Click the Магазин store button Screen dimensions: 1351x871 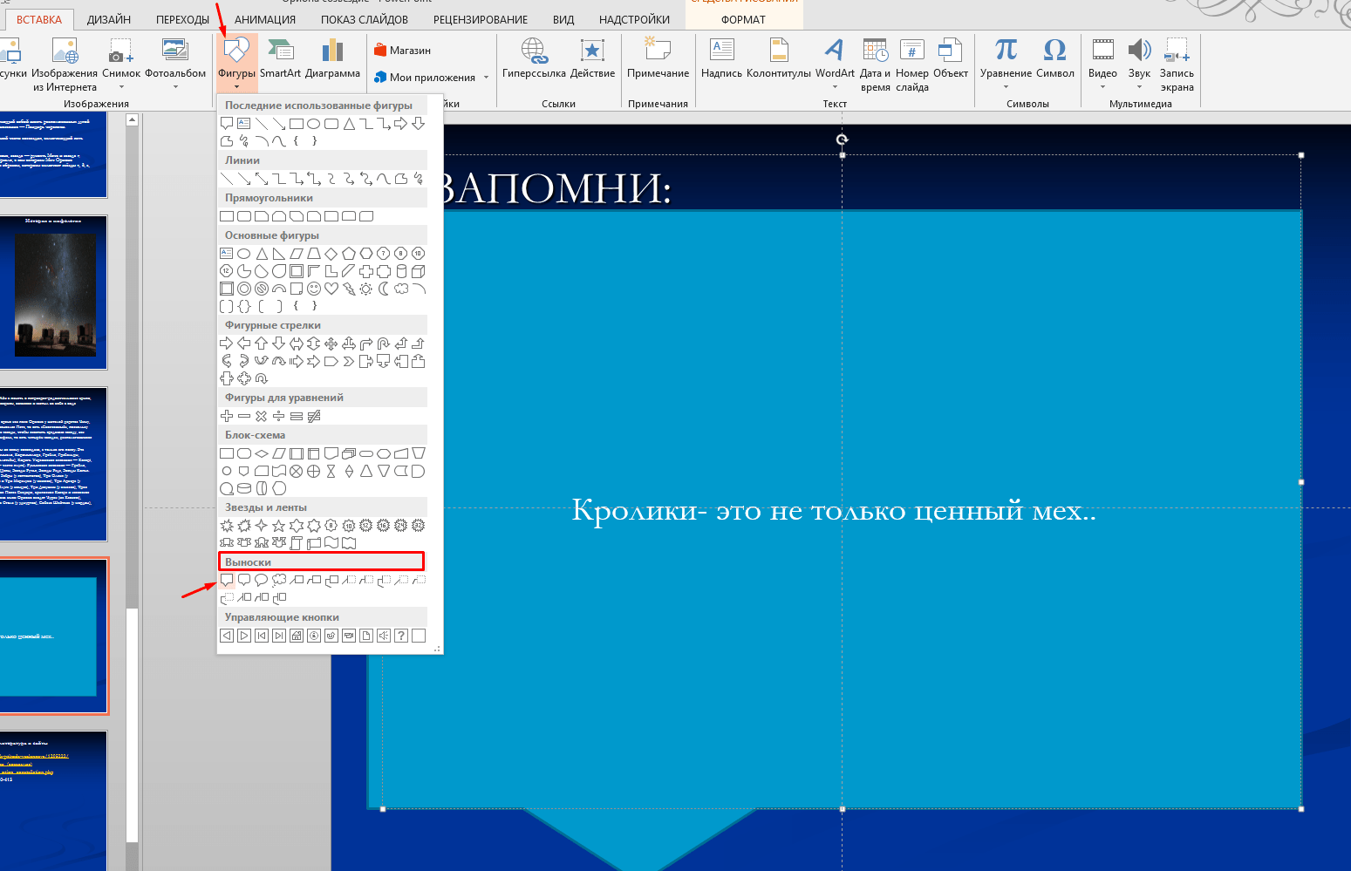coord(402,51)
